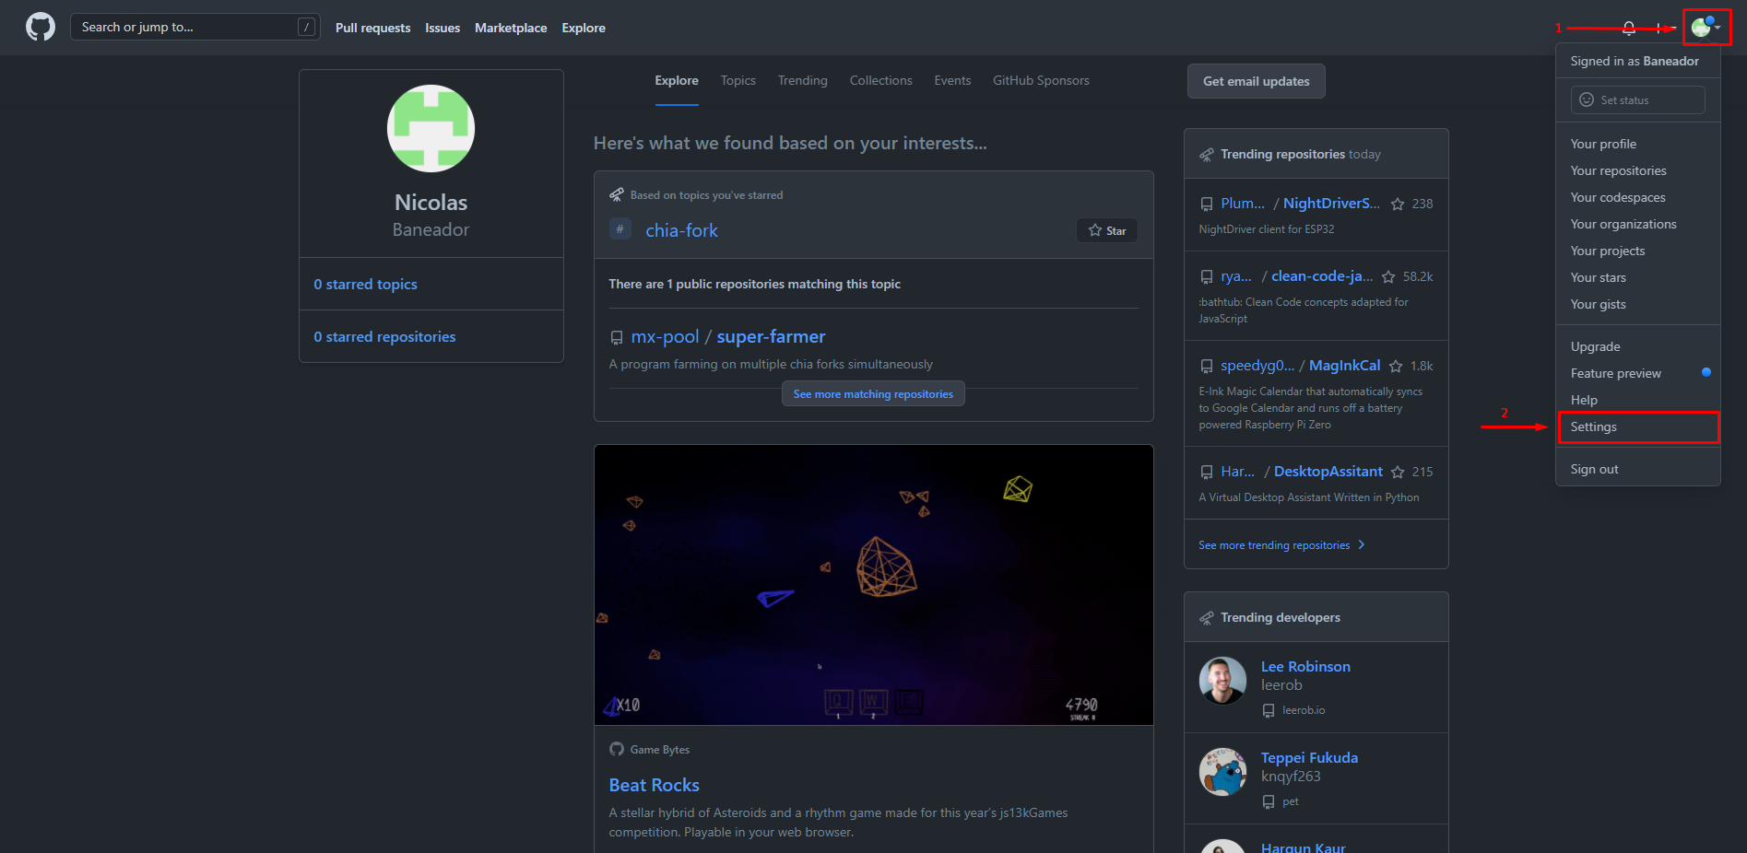Click the GitHub logo in header

[41, 27]
